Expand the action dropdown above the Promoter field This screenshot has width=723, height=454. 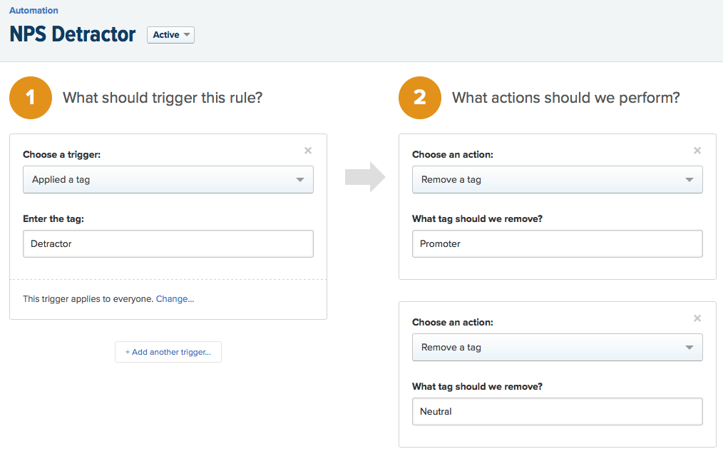pyautogui.click(x=557, y=180)
